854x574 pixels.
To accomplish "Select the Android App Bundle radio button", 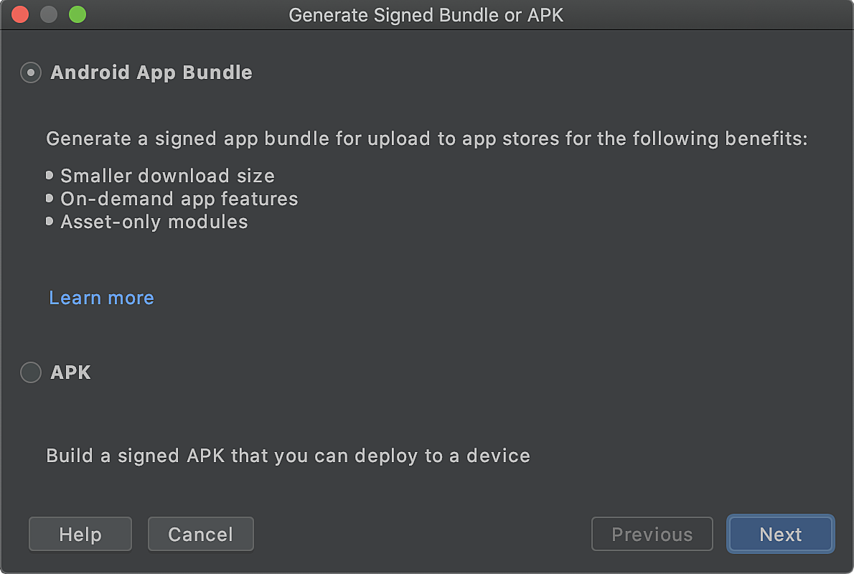I will pyautogui.click(x=31, y=72).
